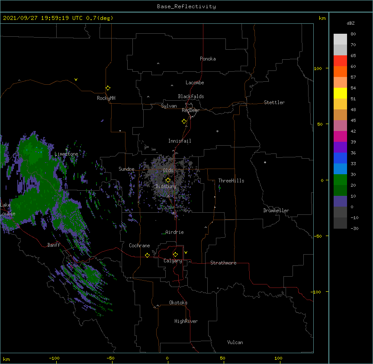This screenshot has height=364, width=373.
Task: Click the Ponoka city label
Action: tap(208, 59)
